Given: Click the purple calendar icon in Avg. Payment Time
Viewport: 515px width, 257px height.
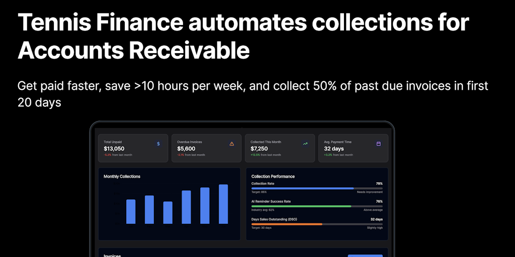Looking at the screenshot, I should 378,144.
